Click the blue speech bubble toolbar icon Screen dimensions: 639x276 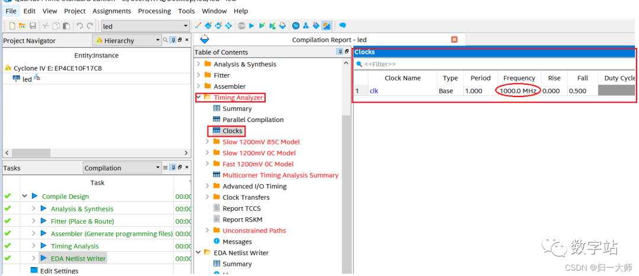[343, 25]
